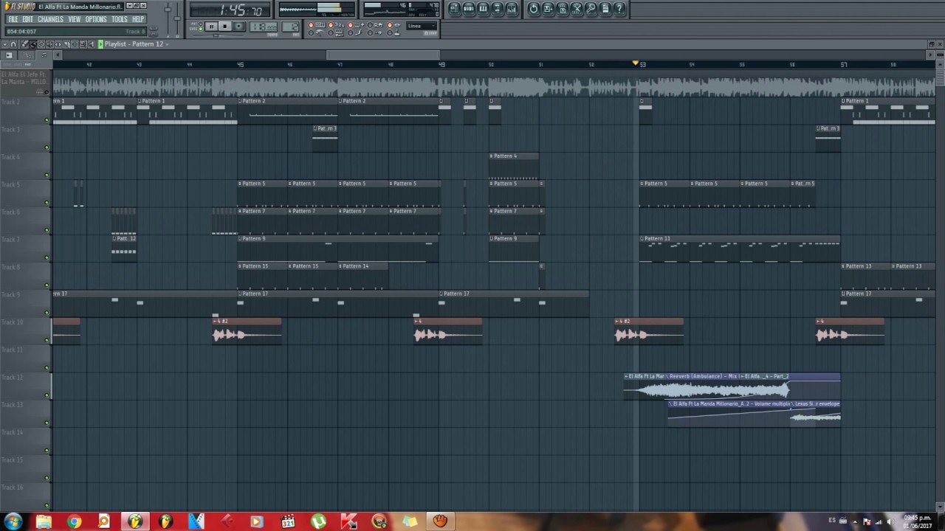Click the record button in transport

(x=238, y=26)
